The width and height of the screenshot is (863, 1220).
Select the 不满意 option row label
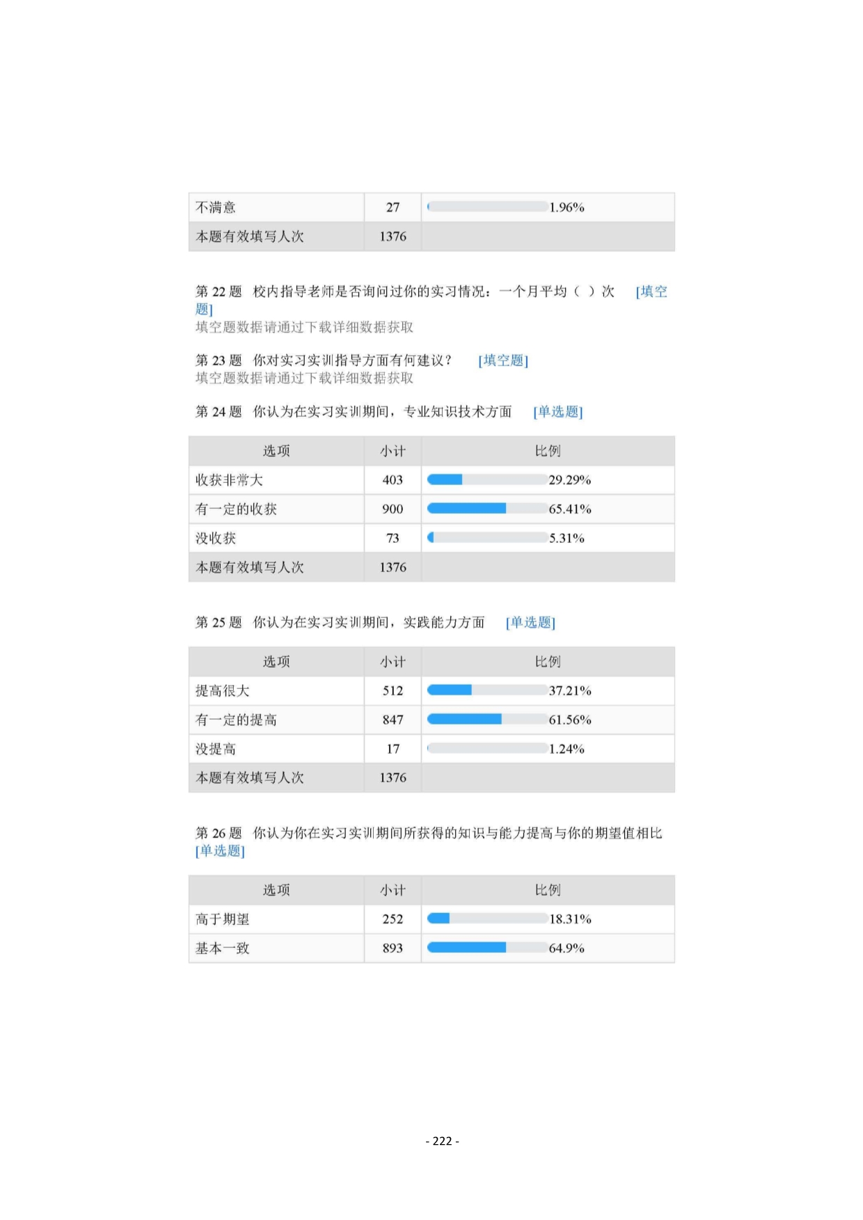(216, 207)
